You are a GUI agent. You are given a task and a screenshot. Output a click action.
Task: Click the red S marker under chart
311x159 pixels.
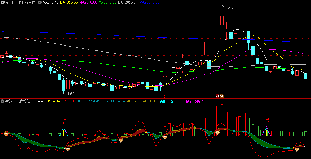click(x=164, y=96)
